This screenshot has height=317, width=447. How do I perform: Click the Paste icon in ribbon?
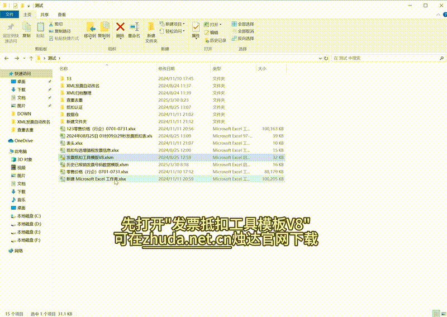pos(40,27)
